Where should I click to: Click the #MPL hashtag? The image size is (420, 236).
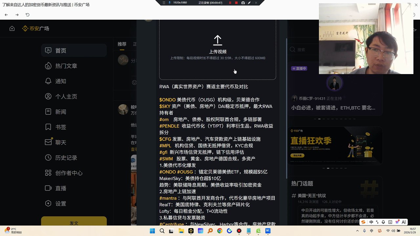click(x=165, y=146)
